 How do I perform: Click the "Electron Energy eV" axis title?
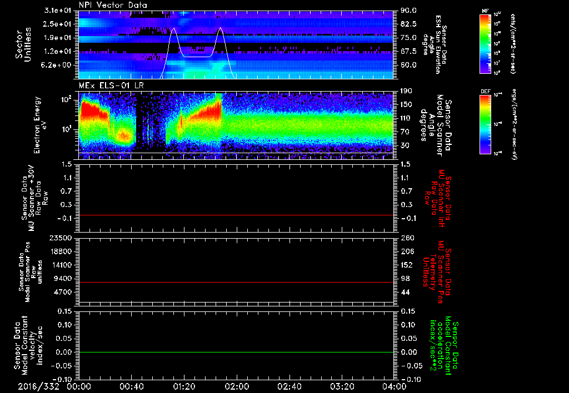click(x=40, y=125)
